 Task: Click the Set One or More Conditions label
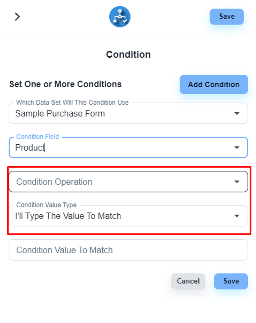tap(65, 84)
